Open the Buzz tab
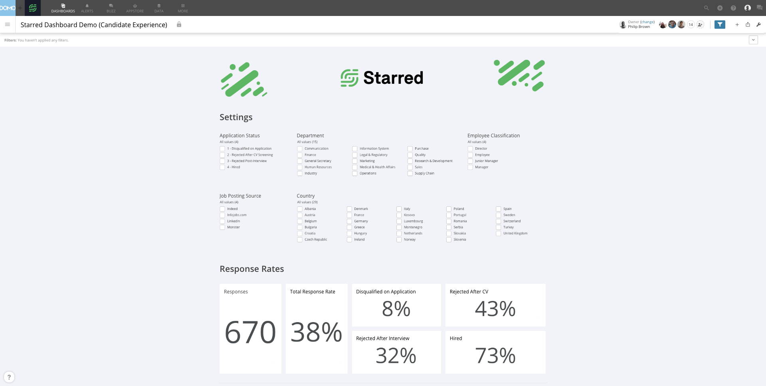Viewport: 766px width, 386px height. (111, 8)
